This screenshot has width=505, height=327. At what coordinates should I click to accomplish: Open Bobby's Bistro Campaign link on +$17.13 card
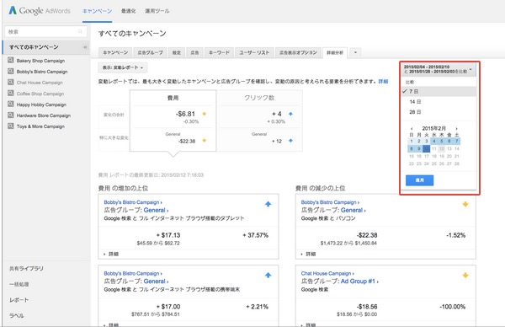click(131, 202)
